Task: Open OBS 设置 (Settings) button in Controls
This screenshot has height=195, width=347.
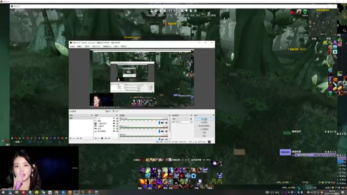Action: click(204, 133)
